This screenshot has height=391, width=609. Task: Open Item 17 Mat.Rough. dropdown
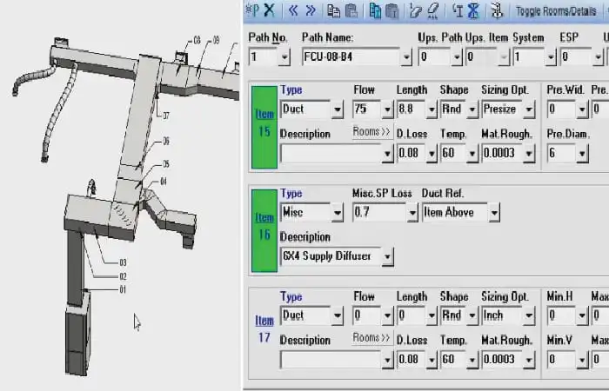coord(529,361)
